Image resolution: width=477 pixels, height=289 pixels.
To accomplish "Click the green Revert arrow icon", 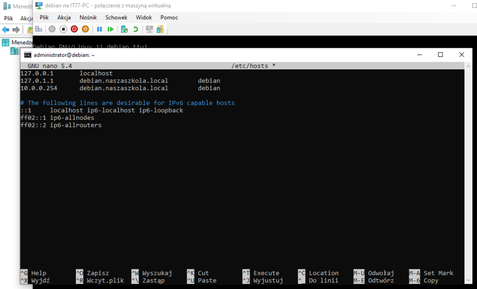I will 136,29.
